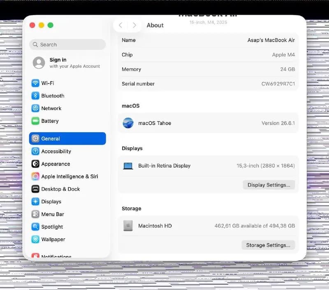
Task: Go back with the left chevron
Action: pyautogui.click(x=120, y=25)
